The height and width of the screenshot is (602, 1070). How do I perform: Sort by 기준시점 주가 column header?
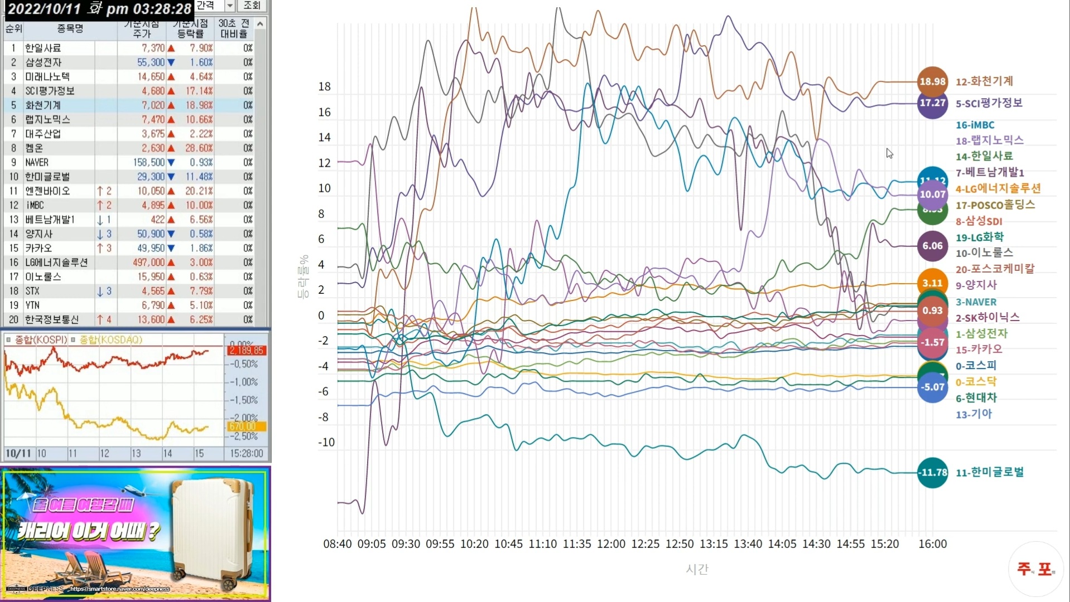point(142,28)
